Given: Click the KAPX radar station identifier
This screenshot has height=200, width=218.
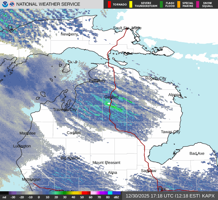Looking at the screenshot, I should pos(208,196).
